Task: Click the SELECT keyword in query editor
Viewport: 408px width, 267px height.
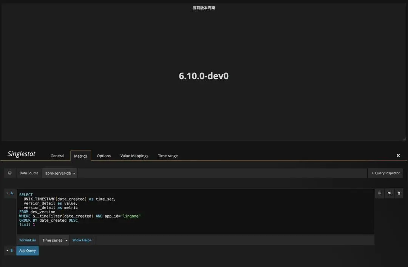Action: pos(26,195)
